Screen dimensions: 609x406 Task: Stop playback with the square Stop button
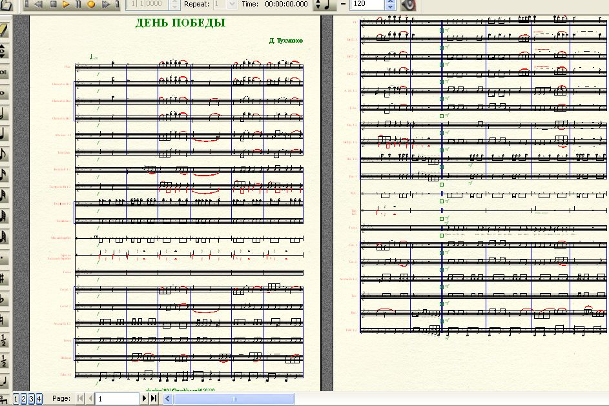click(53, 5)
